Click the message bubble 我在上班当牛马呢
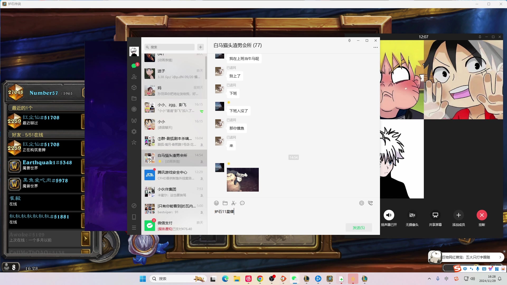Screen dimensions: 507x285 pyautogui.click(x=244, y=59)
